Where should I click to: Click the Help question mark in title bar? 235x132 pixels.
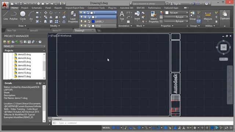pos(206,4)
